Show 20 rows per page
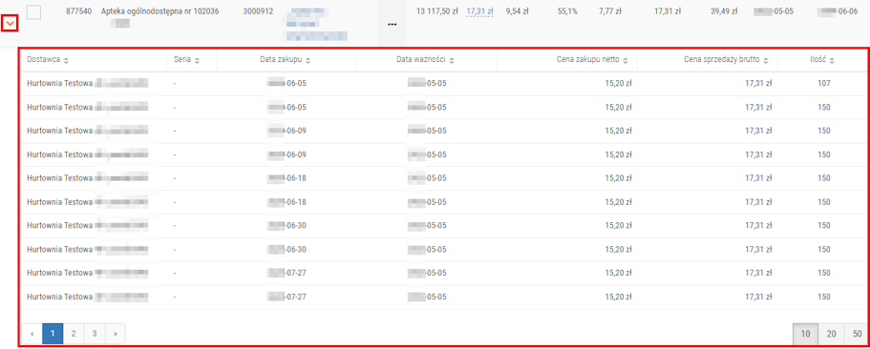This screenshot has height=349, width=870. pos(831,334)
